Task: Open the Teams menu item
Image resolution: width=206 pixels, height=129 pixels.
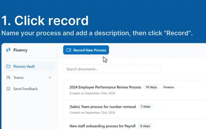Action: pos(29,77)
